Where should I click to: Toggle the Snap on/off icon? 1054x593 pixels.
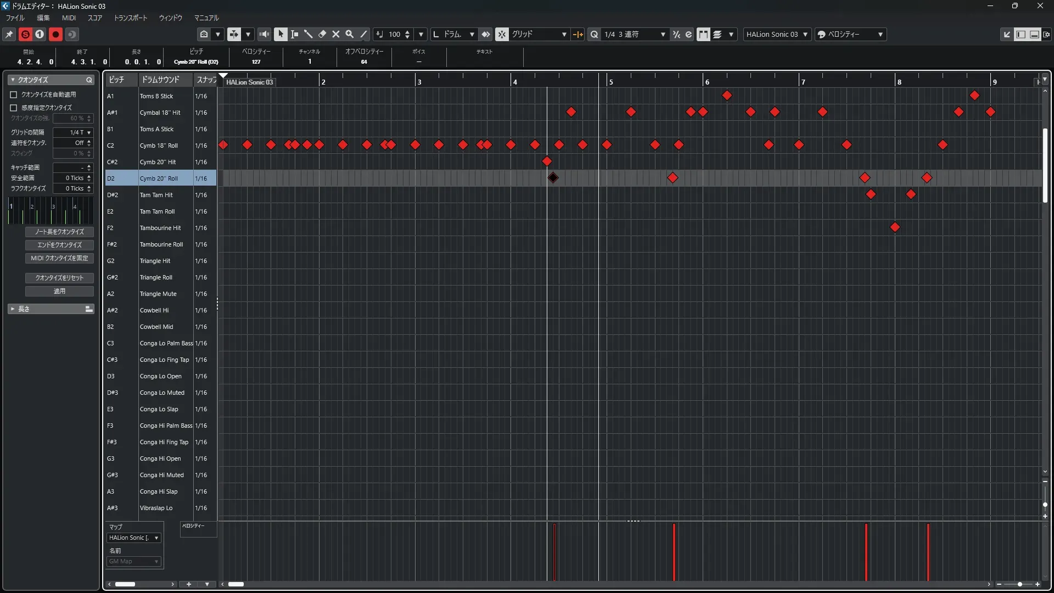pyautogui.click(x=502, y=35)
